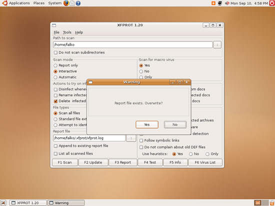This screenshot has width=275, height=206.
Task: Maximize the XFPROT 1.20 window
Action: 213,25
